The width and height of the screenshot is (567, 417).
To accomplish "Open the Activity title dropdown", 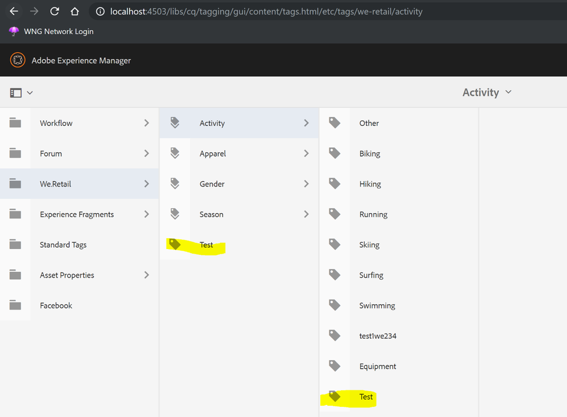I will 487,92.
